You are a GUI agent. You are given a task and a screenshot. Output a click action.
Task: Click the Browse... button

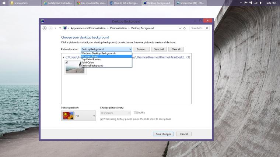click(141, 49)
